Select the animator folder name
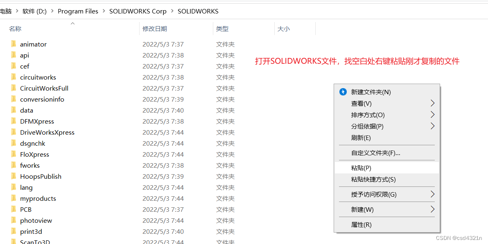This screenshot has width=488, height=244. click(33, 44)
